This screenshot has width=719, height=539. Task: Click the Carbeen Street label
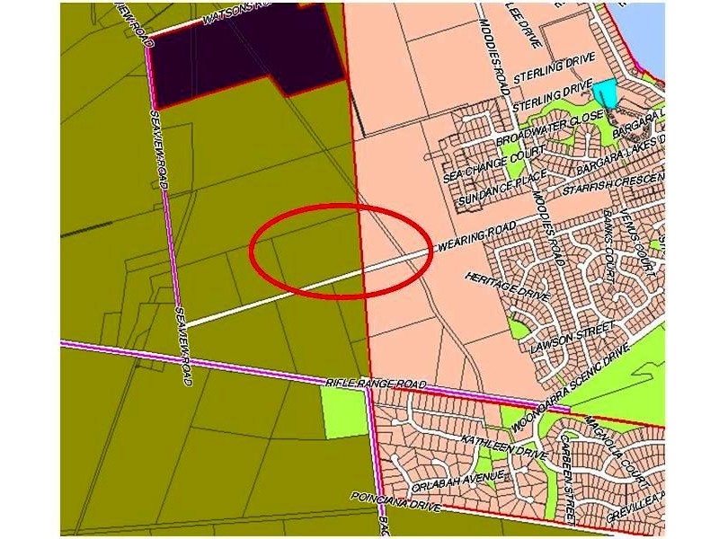point(566,478)
